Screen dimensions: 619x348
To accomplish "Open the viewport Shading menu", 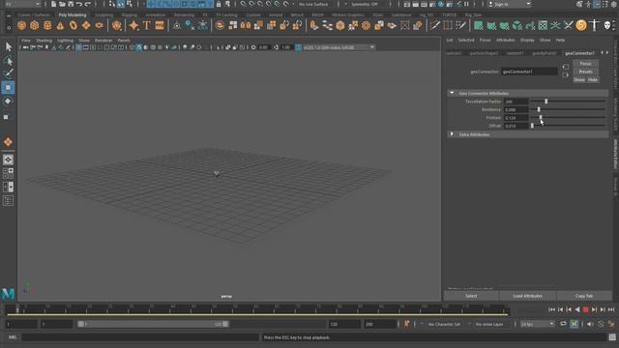I will [x=44, y=41].
